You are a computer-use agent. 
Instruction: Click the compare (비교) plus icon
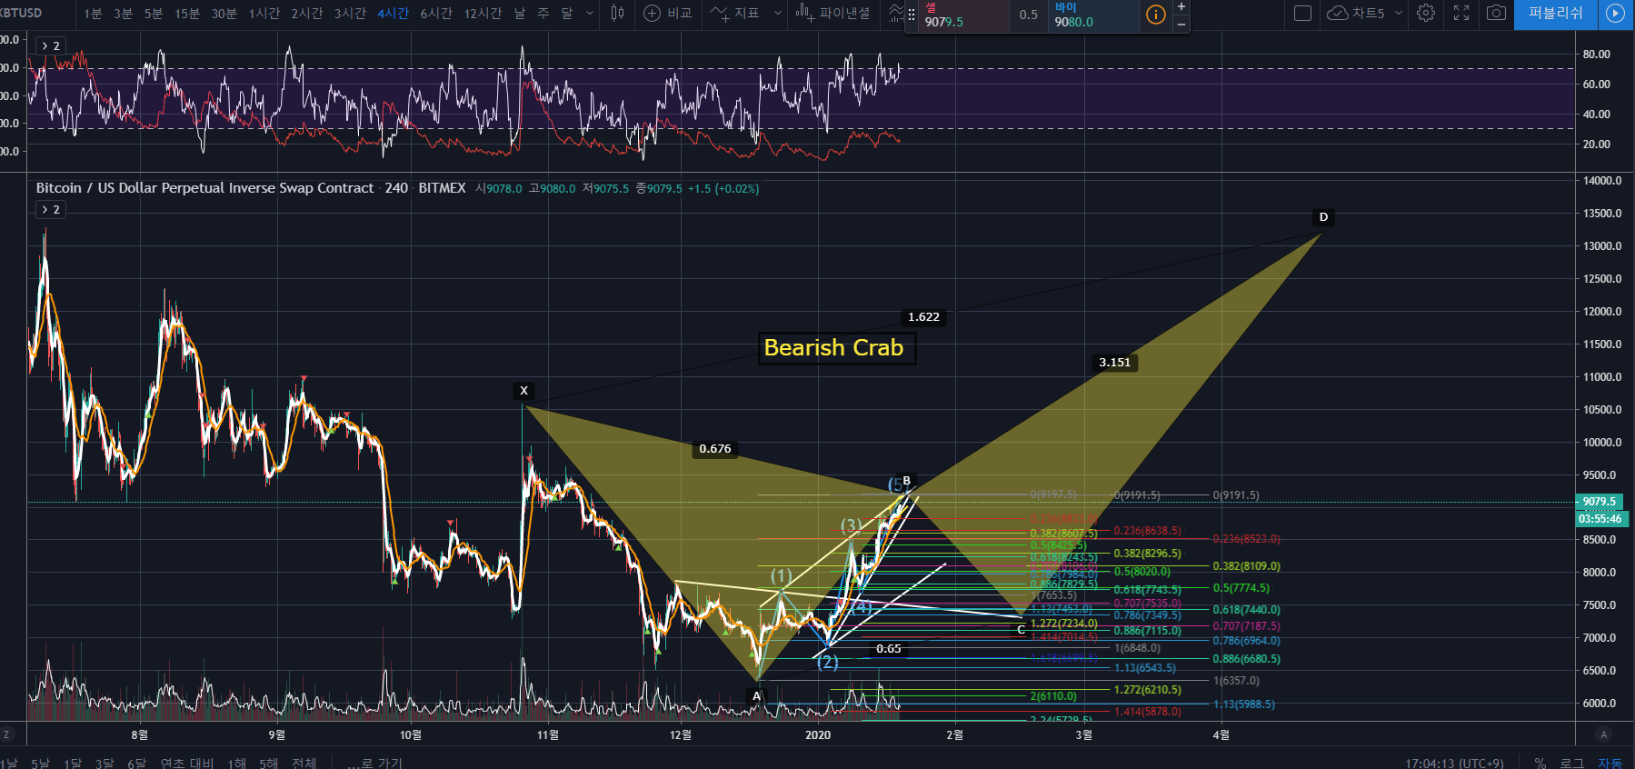pyautogui.click(x=652, y=14)
